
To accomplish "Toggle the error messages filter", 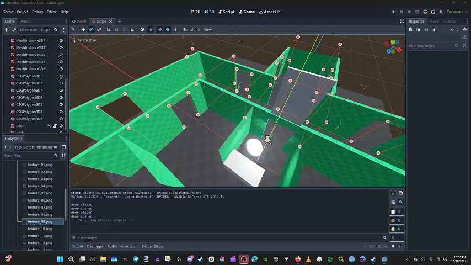I will click(x=396, y=220).
